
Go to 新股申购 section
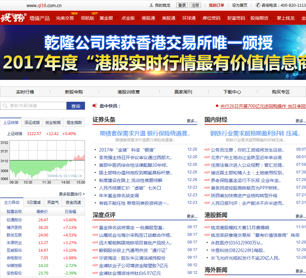pyautogui.click(x=74, y=92)
